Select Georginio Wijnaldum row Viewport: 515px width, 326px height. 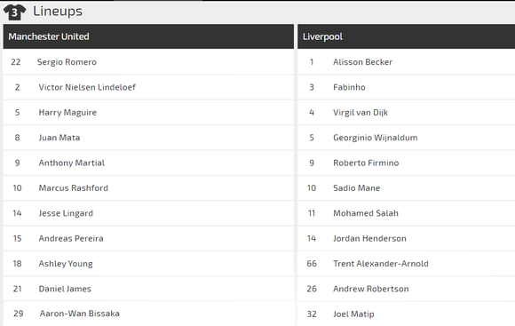click(x=407, y=138)
